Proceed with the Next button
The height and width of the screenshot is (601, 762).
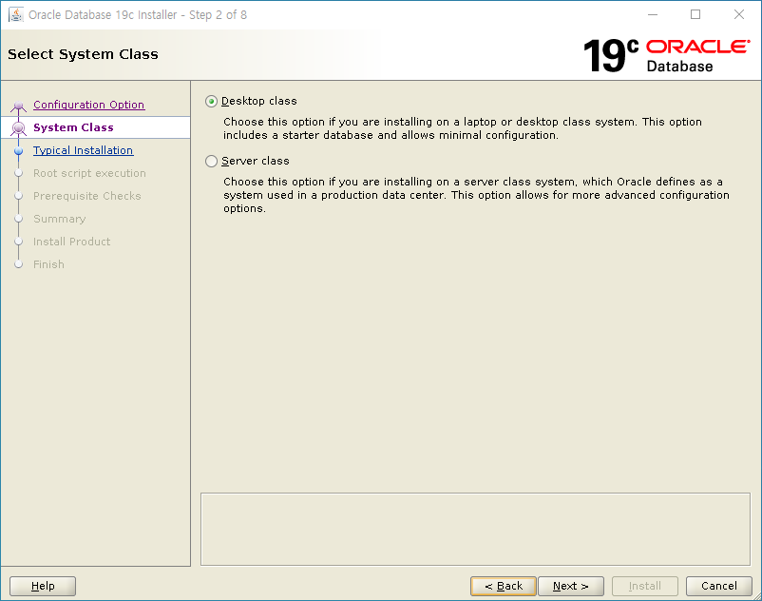571,586
